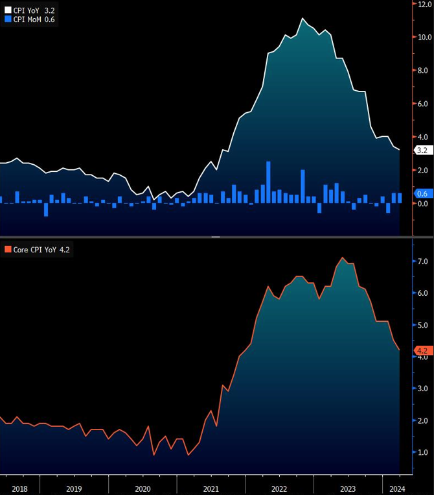Viewport: 434px width, 495px height.
Task: Click the 2023 year label on time axis
Action: (x=348, y=489)
